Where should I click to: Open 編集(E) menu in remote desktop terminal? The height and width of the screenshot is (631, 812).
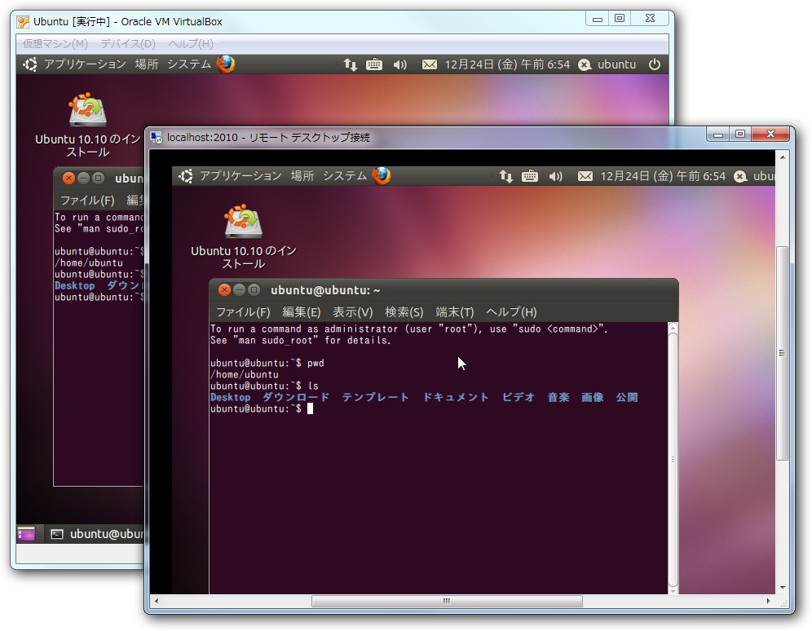click(x=302, y=312)
